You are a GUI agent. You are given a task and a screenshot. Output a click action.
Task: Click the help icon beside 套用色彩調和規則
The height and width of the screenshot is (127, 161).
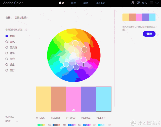[26, 30]
